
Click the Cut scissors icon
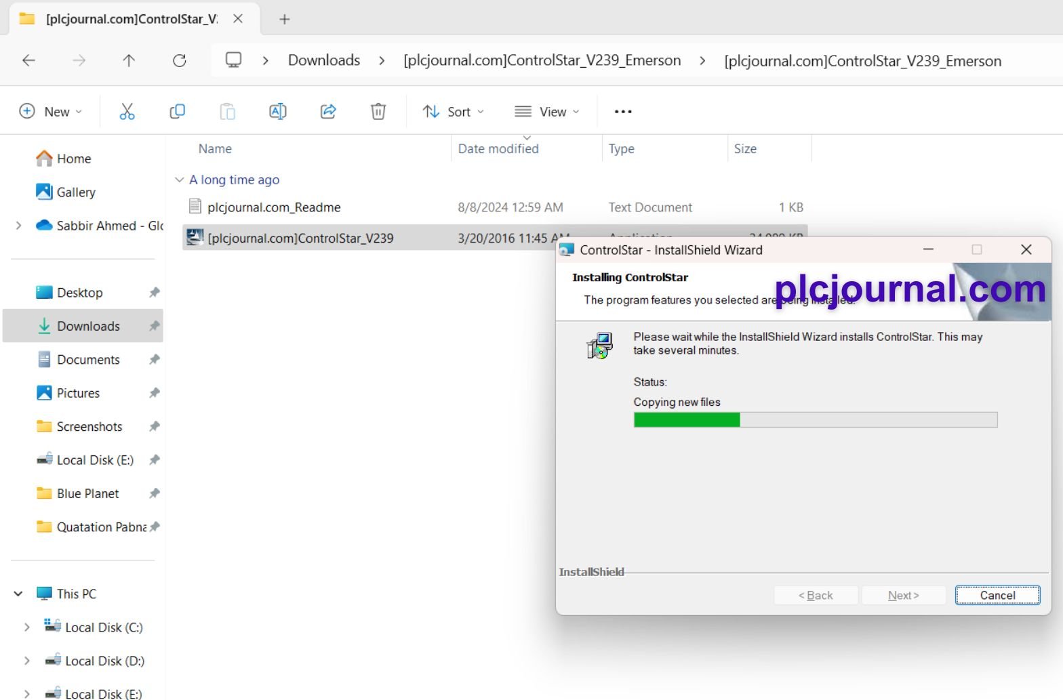point(127,112)
